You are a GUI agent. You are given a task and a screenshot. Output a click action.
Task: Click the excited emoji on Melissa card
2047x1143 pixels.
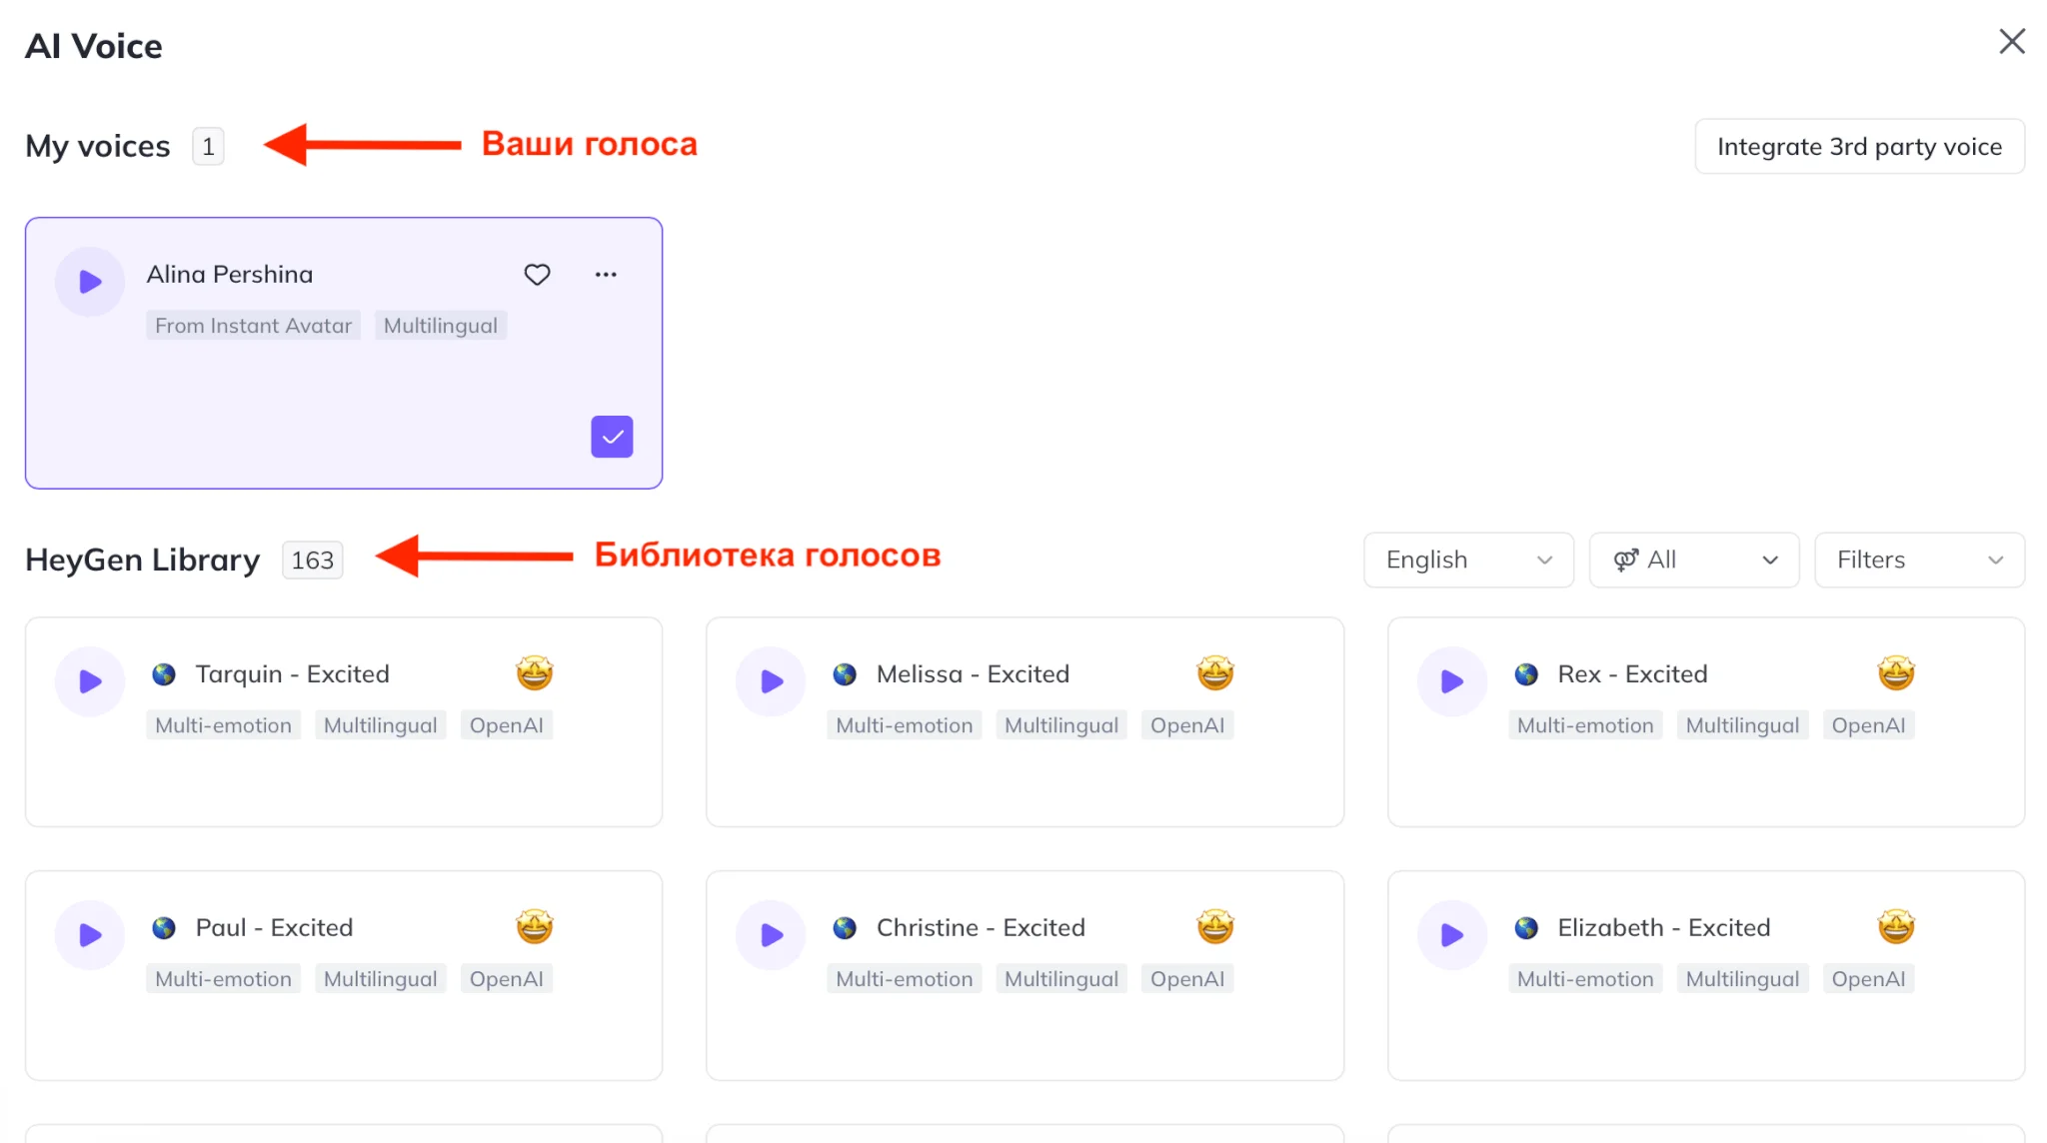(1215, 674)
